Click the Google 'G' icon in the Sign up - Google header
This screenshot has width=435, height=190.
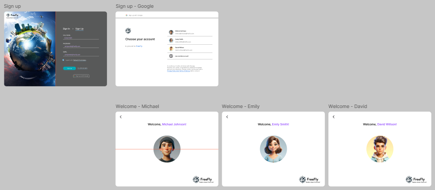point(127,15)
